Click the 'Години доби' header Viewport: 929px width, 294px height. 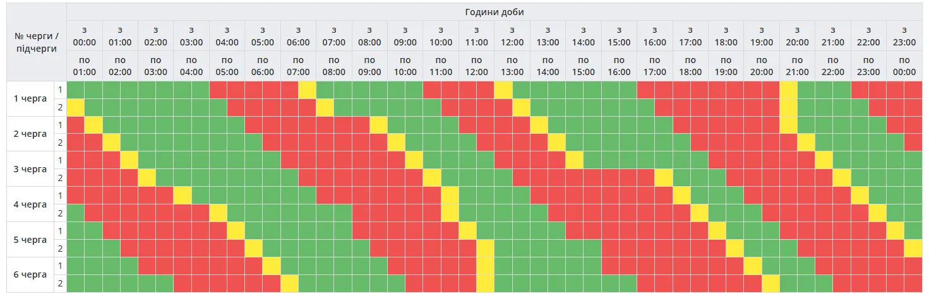[494, 12]
